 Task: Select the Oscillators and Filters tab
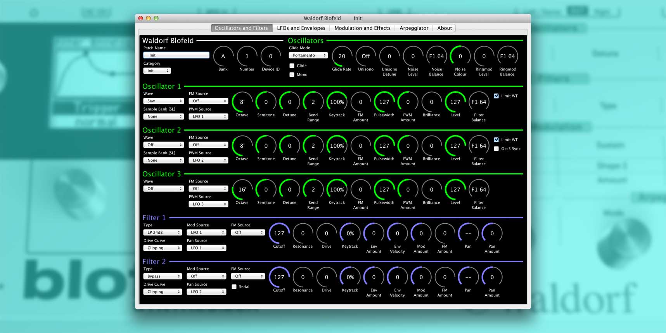pyautogui.click(x=241, y=28)
